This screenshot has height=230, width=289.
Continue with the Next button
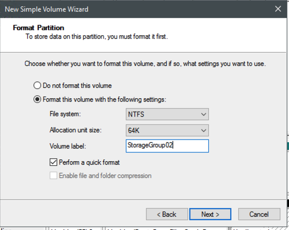pos(210,214)
